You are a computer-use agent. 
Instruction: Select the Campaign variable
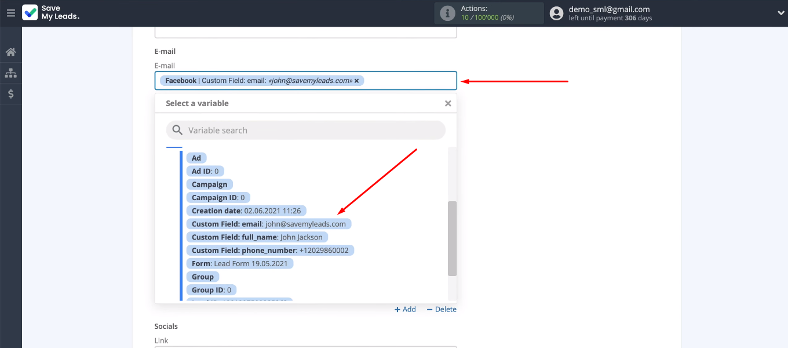[x=210, y=184]
